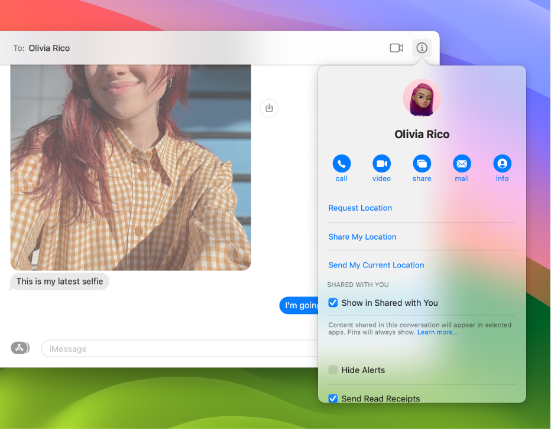Image resolution: width=551 pixels, height=431 pixels.
Task: Click the video camera icon in the toolbar
Action: [x=396, y=48]
